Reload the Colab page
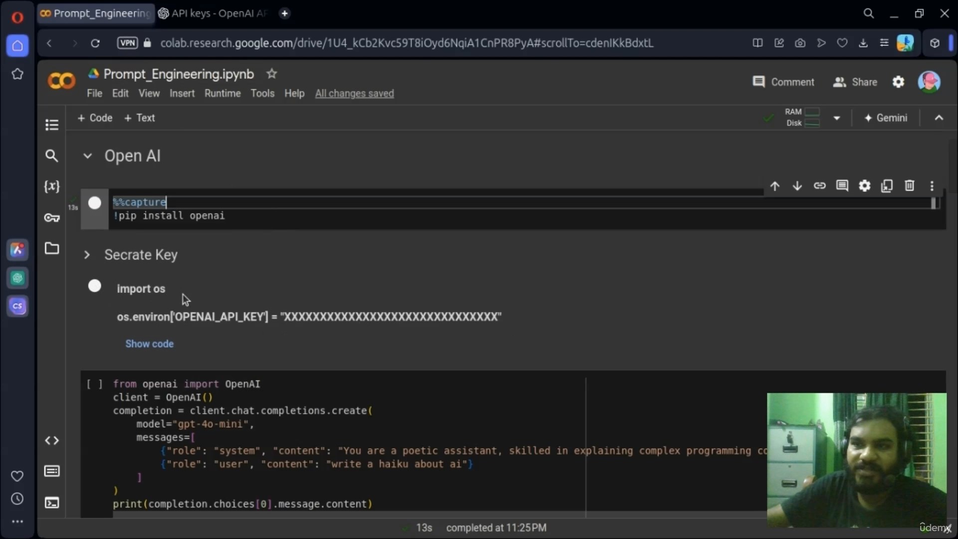This screenshot has width=958, height=539. (x=95, y=43)
